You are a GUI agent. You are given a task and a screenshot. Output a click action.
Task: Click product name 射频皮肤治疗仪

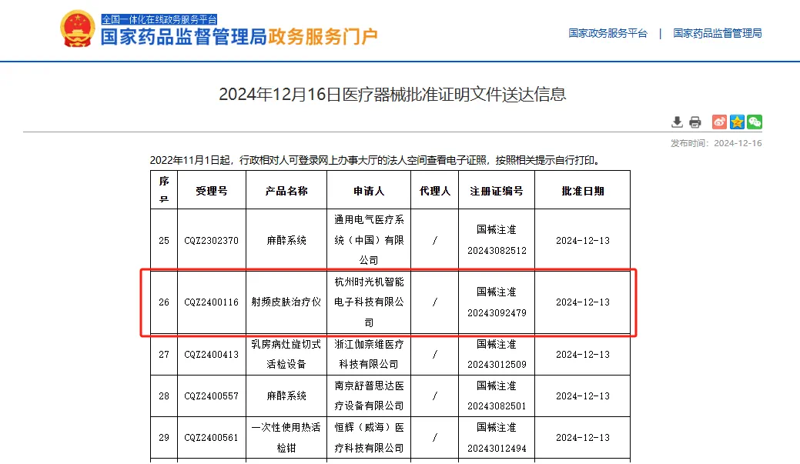pyautogui.click(x=286, y=302)
